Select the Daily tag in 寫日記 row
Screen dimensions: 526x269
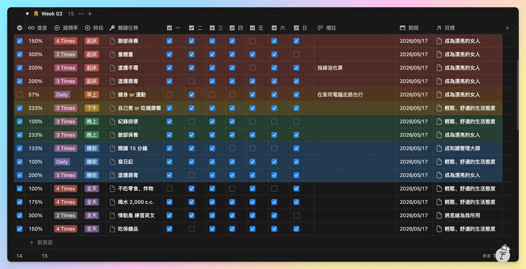pos(62,162)
